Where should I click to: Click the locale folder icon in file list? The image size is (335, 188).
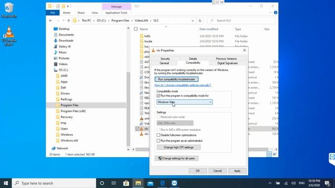141,41
